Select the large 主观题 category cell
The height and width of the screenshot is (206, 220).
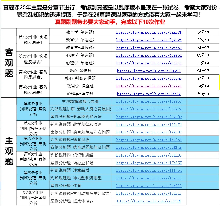tap(9, 151)
